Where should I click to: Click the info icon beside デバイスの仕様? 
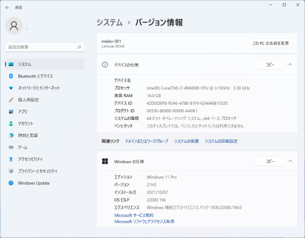pos(105,65)
